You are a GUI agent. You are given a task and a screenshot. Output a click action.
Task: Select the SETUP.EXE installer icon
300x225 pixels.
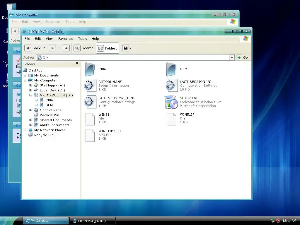pyautogui.click(x=171, y=102)
